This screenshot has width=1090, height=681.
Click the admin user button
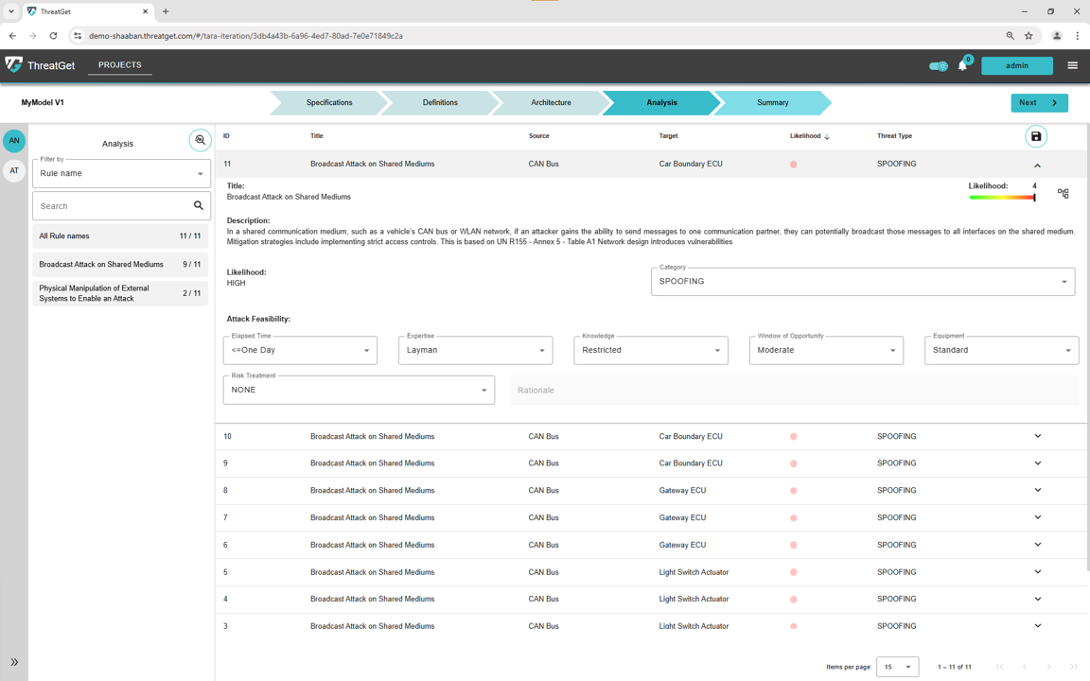click(x=1016, y=65)
